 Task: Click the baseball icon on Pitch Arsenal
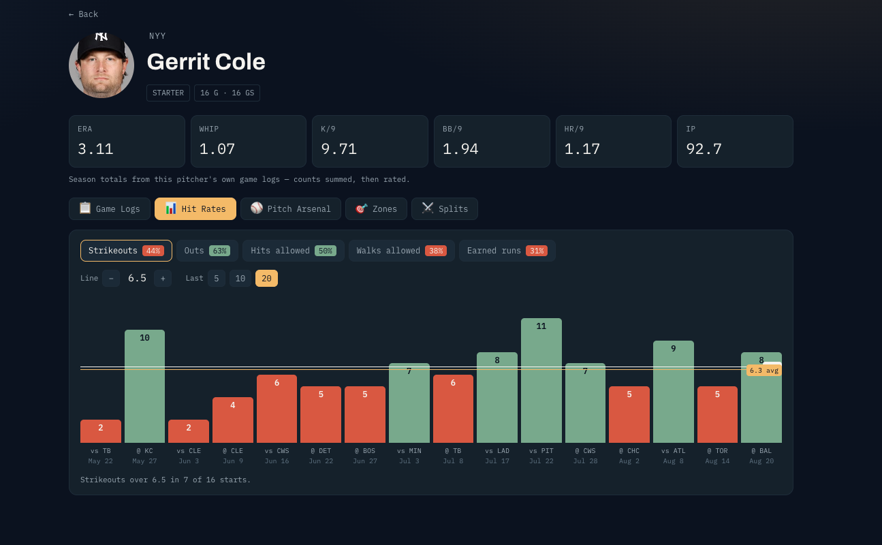(x=257, y=208)
